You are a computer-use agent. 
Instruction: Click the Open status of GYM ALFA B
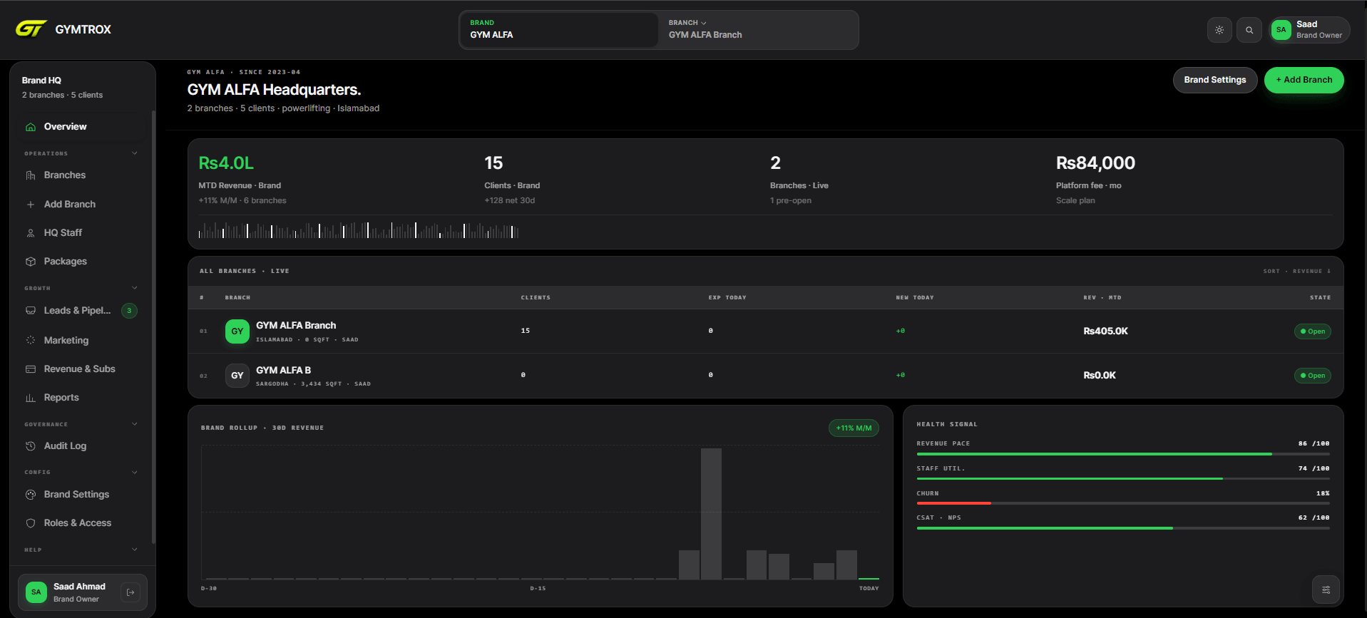[x=1313, y=376]
